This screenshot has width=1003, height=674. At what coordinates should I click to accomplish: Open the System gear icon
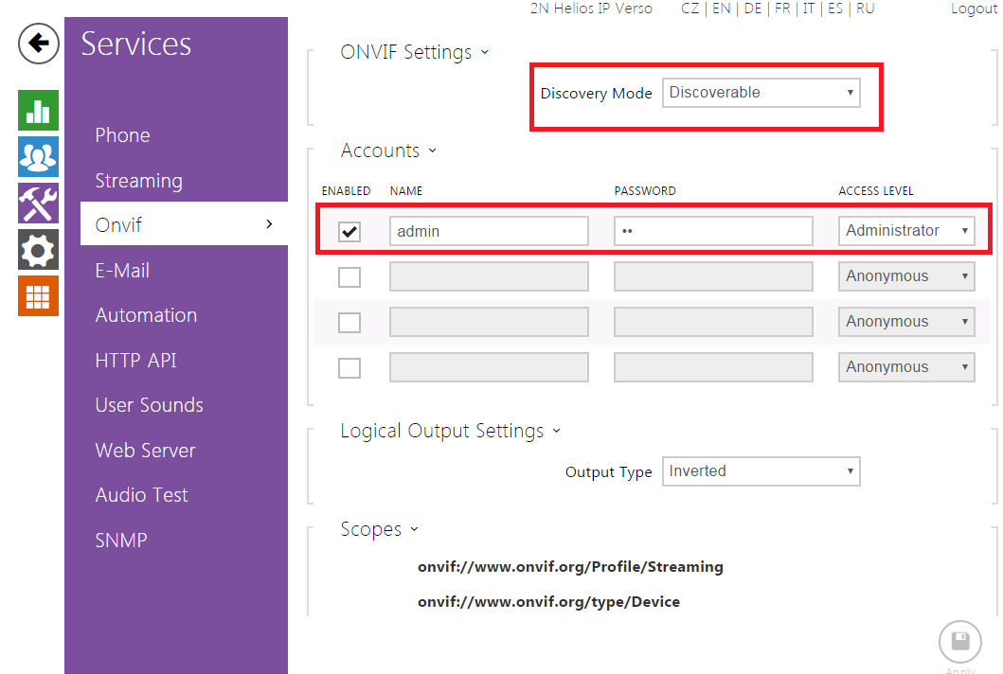[x=38, y=250]
